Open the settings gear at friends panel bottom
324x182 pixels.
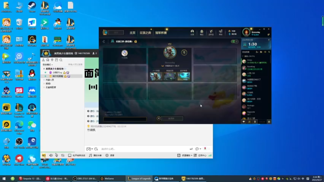coord(269,122)
